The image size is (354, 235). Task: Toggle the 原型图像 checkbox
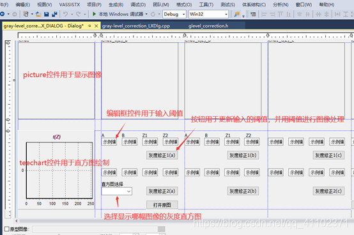[7, 229]
